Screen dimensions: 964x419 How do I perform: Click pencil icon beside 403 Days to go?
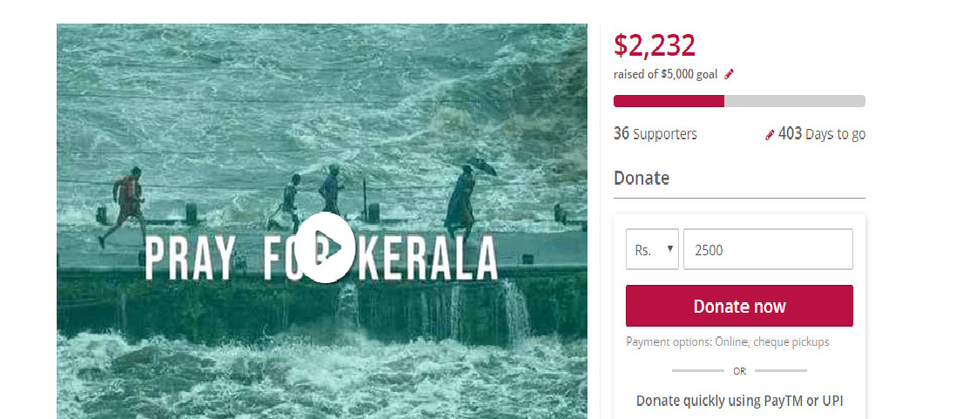pos(770,134)
